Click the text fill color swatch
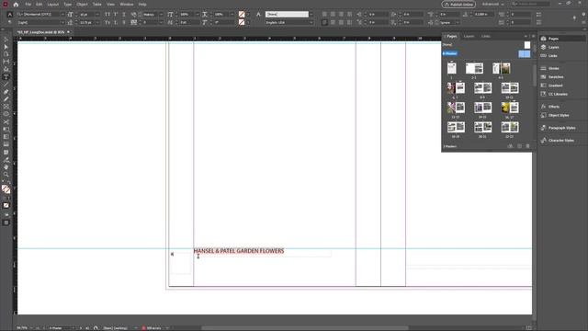 point(242,15)
